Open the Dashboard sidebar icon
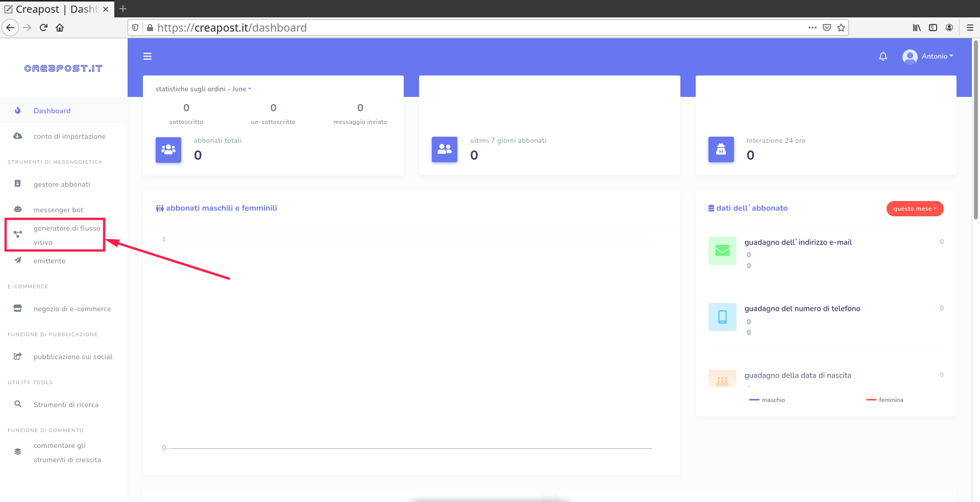980x502 pixels. coord(18,110)
